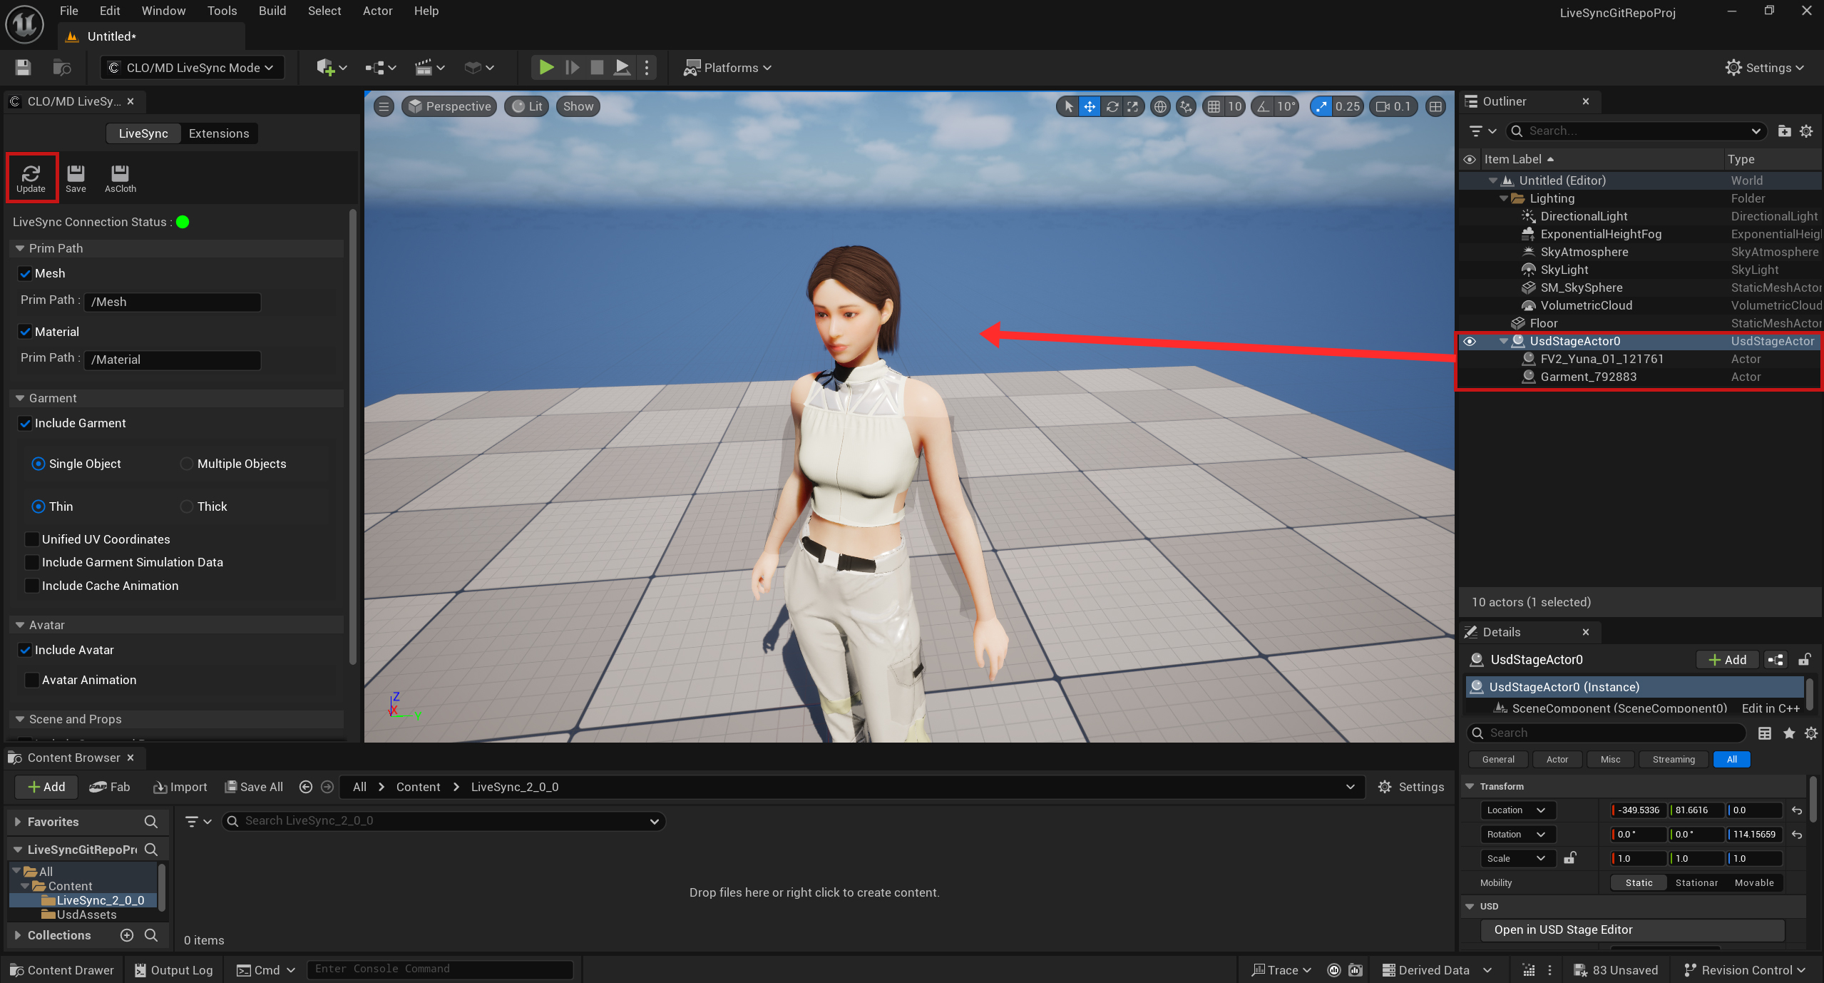This screenshot has width=1824, height=983.
Task: Reset Location to default arrow
Action: coord(1797,810)
